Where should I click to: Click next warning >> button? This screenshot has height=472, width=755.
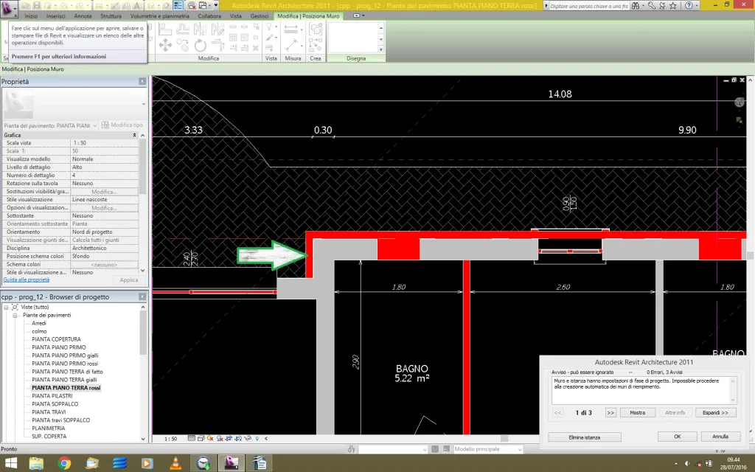tap(610, 413)
